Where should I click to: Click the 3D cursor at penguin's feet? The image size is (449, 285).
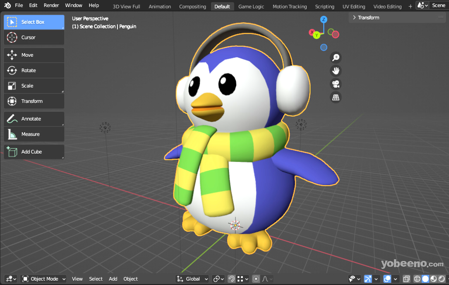tap(235, 225)
